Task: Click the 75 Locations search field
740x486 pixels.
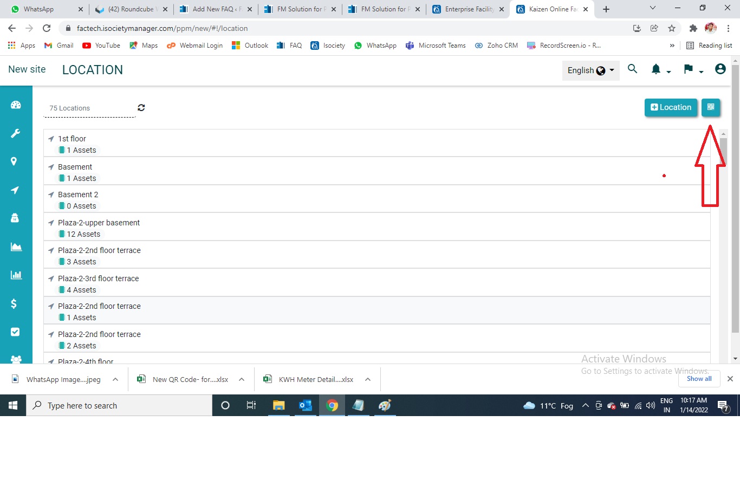Action: click(x=89, y=108)
